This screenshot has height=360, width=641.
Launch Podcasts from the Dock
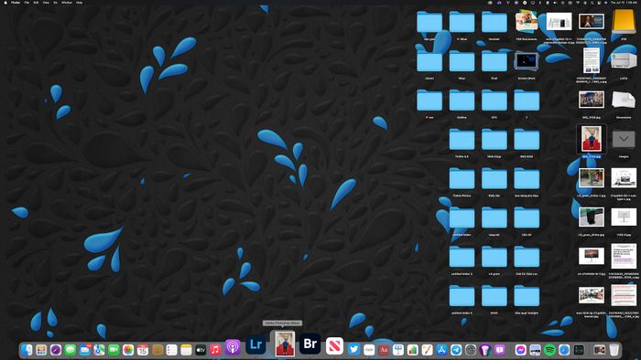(x=233, y=347)
